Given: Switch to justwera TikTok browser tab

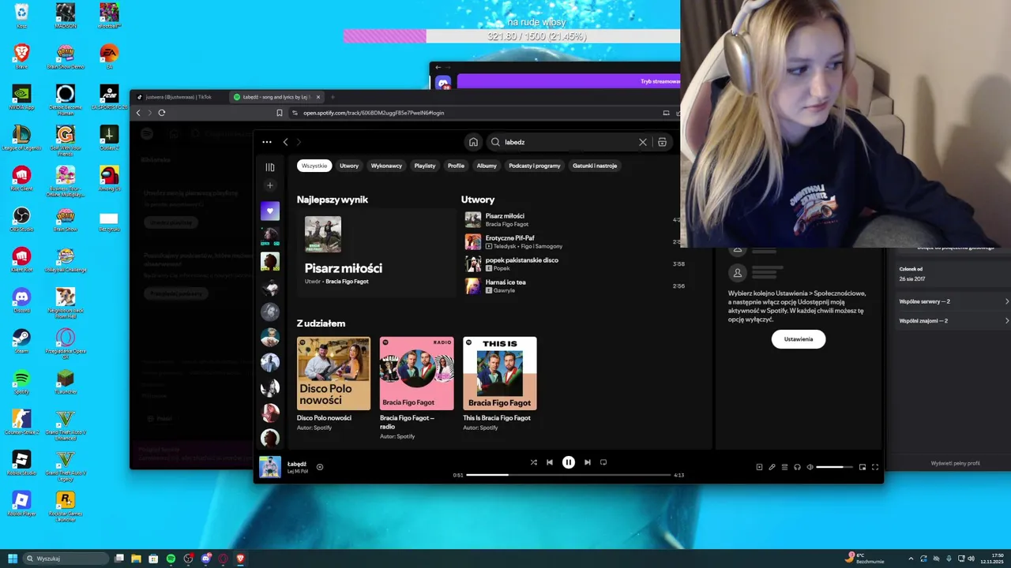Looking at the screenshot, I should [179, 97].
